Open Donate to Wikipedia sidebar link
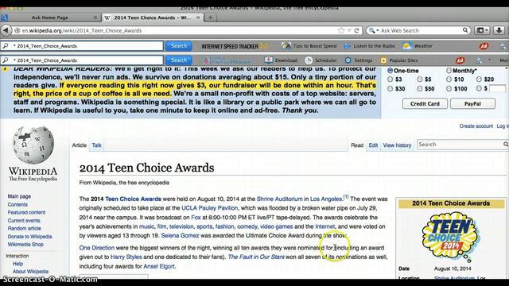 tap(30, 237)
